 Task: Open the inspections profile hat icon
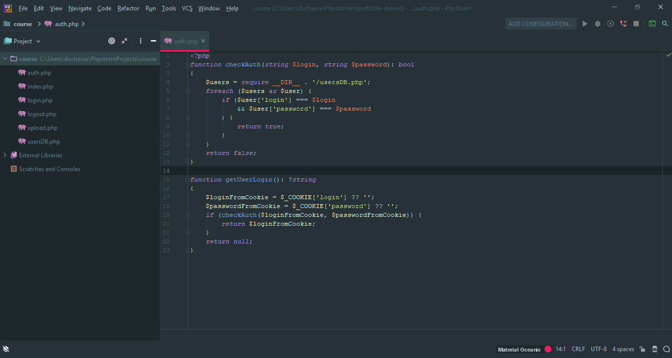point(655,349)
